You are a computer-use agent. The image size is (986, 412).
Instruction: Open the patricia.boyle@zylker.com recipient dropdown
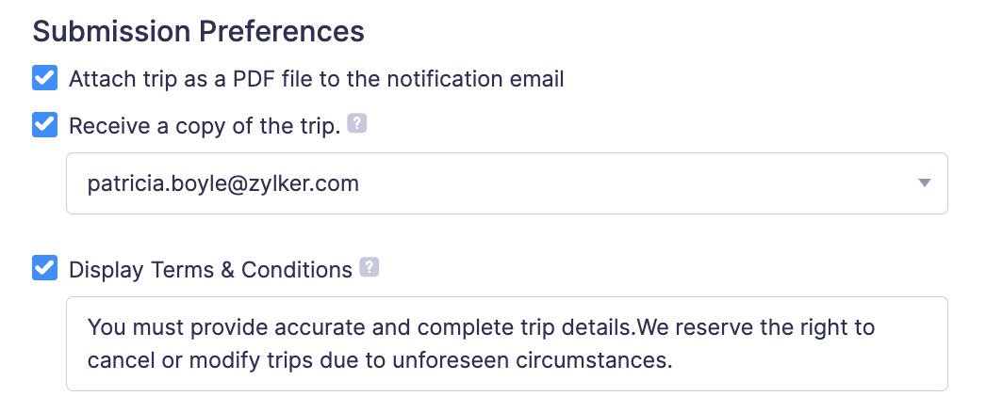click(x=506, y=183)
